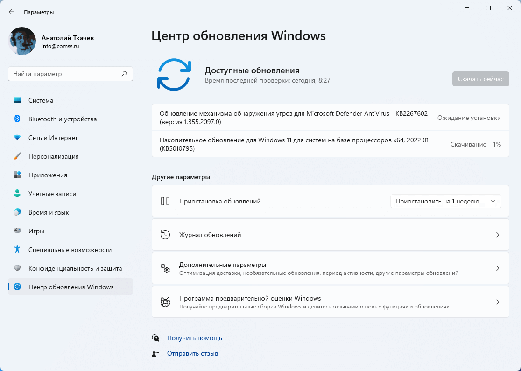Click the Журнал обновлений clock icon

[165, 235]
